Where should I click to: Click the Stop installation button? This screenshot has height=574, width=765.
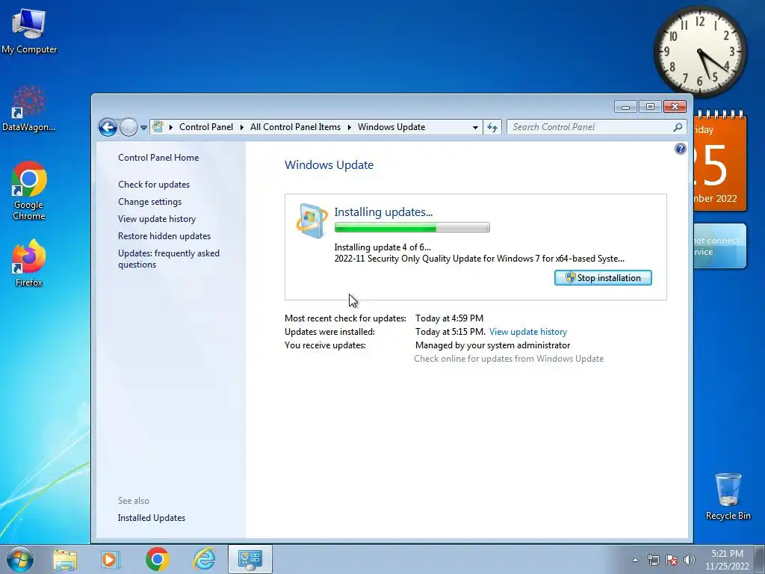tap(603, 278)
